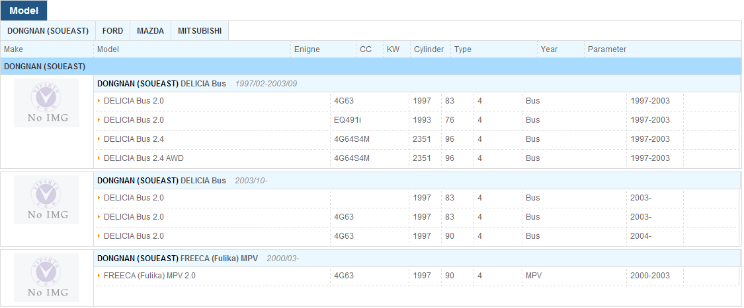744x308 pixels.
Task: Click No IMG thumbnail for FREECA (Fulika) MPV
Action: pos(46,278)
